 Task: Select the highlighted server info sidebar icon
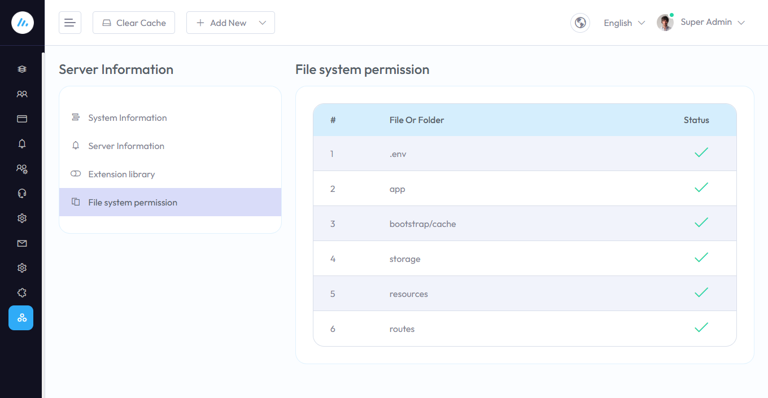tap(21, 318)
